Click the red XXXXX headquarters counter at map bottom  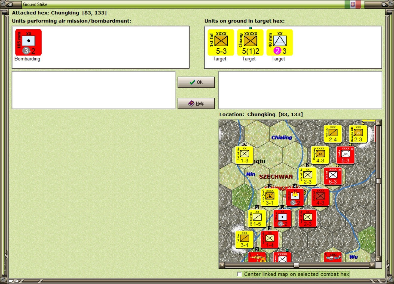point(282,257)
